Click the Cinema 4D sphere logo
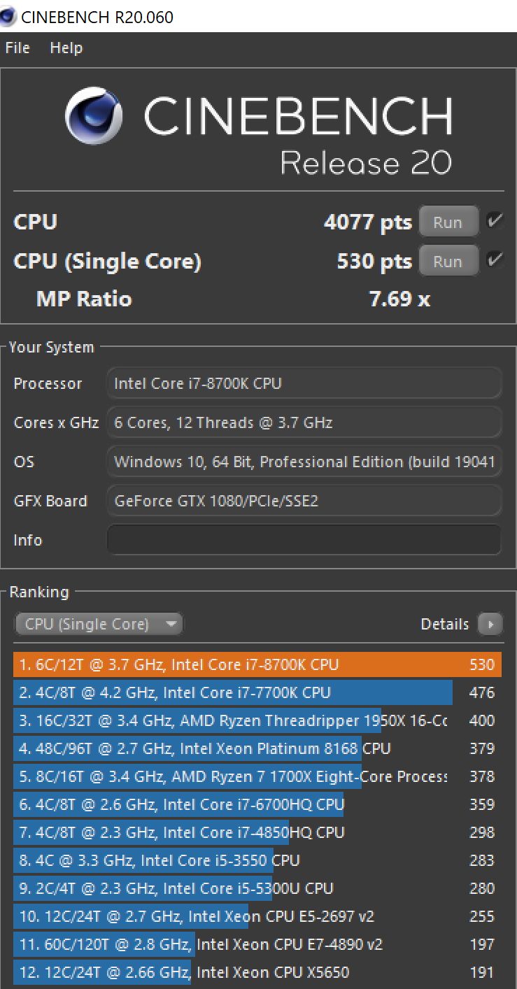The width and height of the screenshot is (517, 989). 94,115
